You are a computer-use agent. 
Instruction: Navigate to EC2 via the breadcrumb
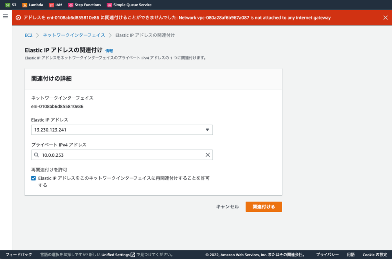[28, 35]
